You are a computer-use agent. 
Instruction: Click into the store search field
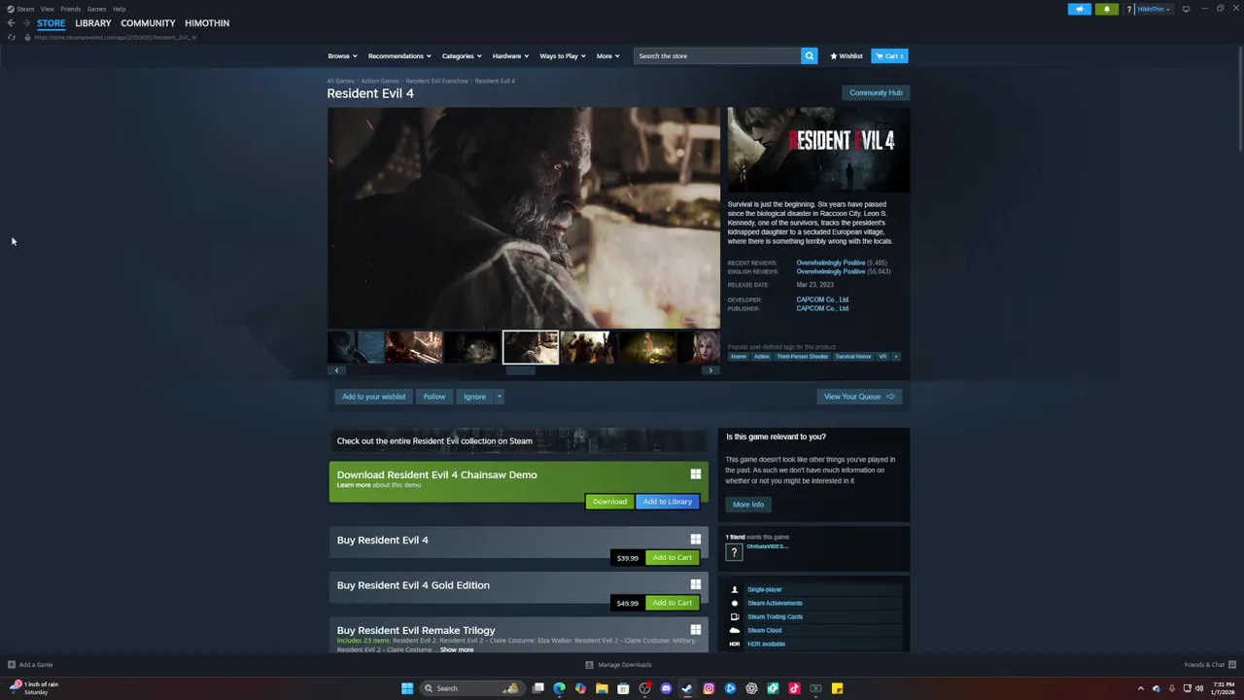tap(716, 56)
